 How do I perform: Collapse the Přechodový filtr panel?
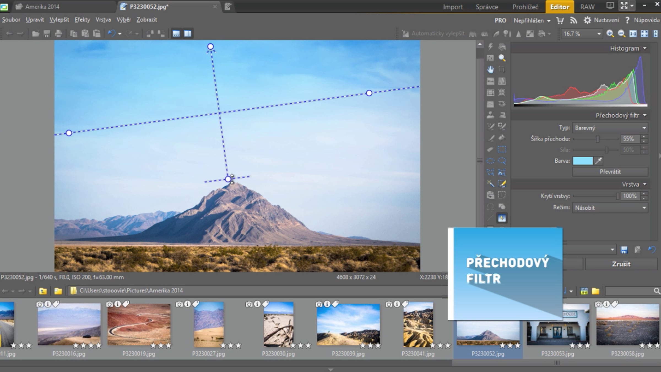tap(645, 115)
